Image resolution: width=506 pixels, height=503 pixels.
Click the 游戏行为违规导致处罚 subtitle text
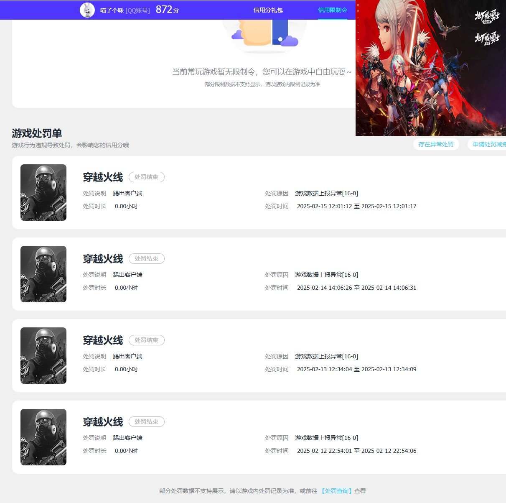coord(70,145)
